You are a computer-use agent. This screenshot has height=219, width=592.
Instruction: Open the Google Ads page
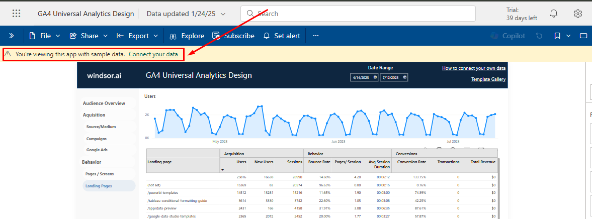coord(97,150)
